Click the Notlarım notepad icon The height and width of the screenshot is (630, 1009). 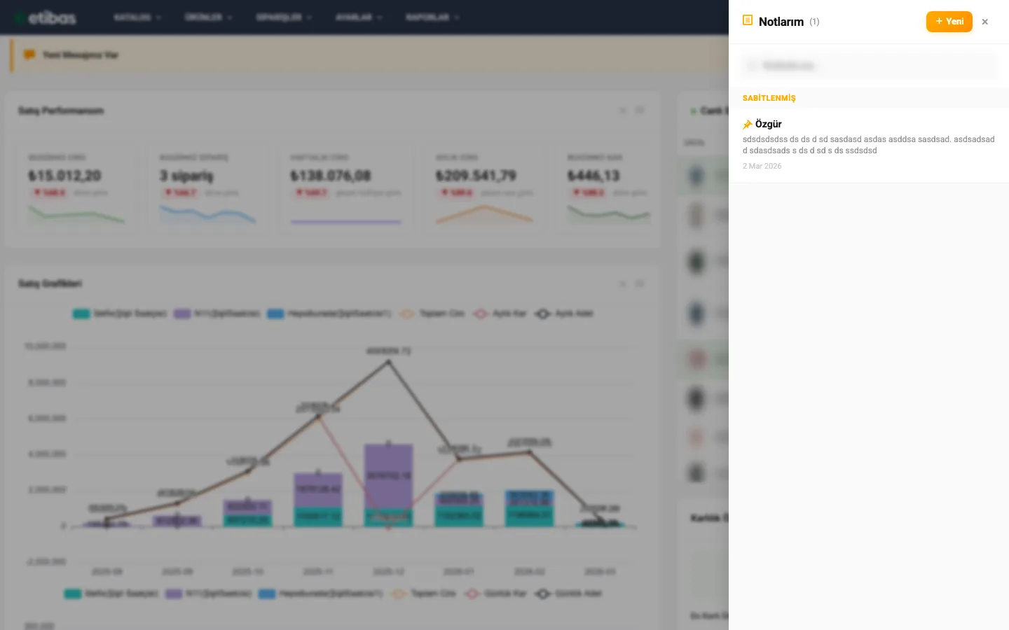tap(748, 21)
